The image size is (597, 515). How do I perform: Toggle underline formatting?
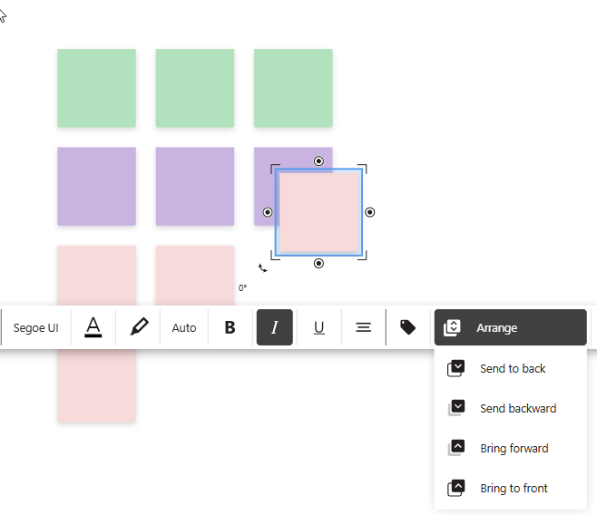[319, 327]
